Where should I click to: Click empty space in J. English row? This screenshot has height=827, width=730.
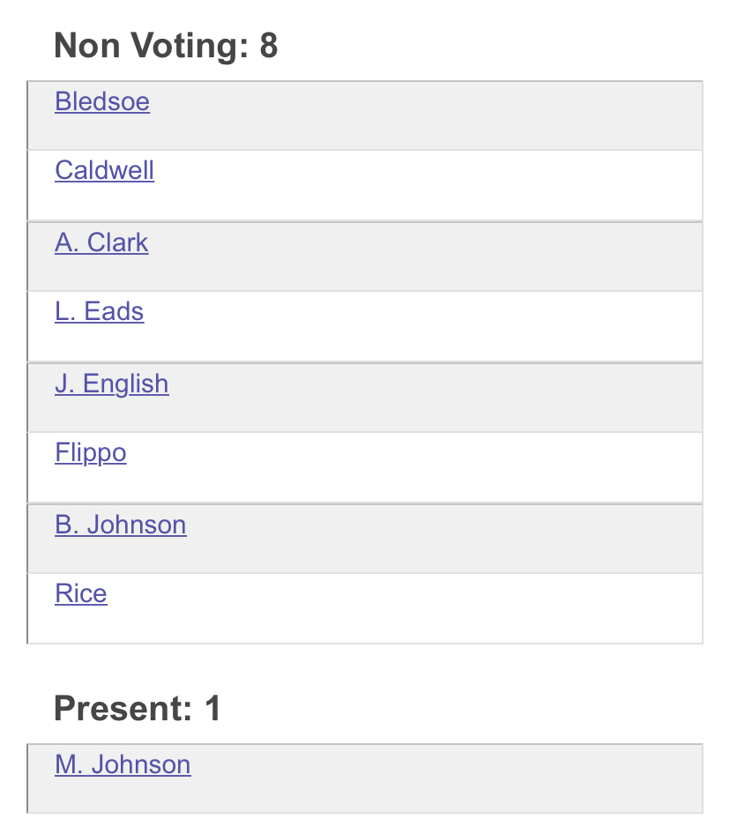coord(441,398)
